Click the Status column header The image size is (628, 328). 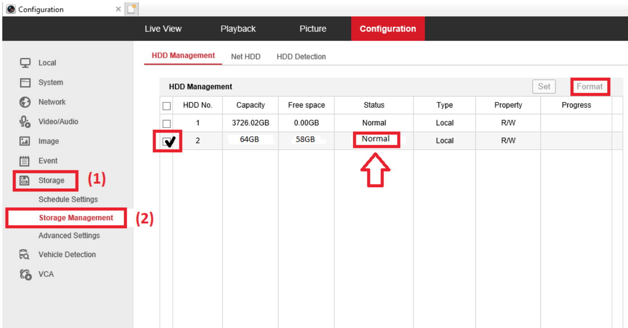pyautogui.click(x=374, y=105)
